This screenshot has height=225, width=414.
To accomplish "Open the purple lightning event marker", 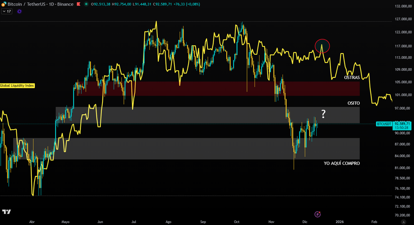I will [x=318, y=214].
